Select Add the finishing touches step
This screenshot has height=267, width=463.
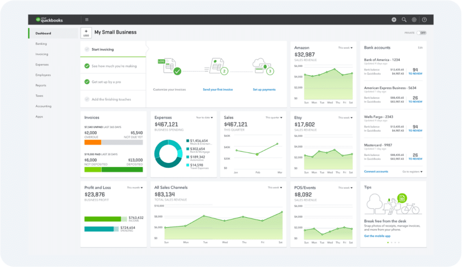coord(113,99)
